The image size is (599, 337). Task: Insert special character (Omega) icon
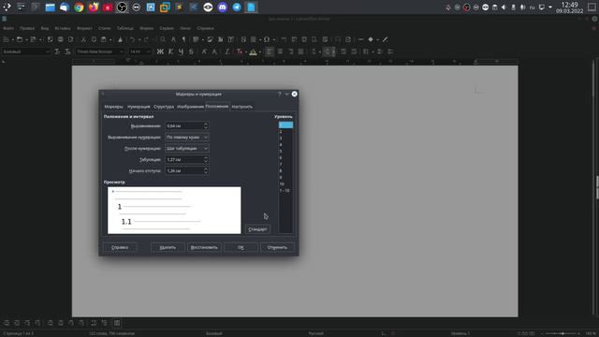pyautogui.click(x=267, y=39)
